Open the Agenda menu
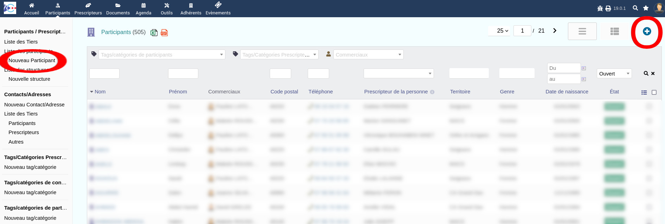 pos(143,9)
